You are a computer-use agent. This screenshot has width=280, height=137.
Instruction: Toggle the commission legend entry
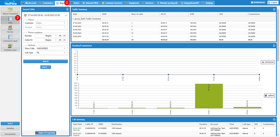pyautogui.click(x=268, y=62)
